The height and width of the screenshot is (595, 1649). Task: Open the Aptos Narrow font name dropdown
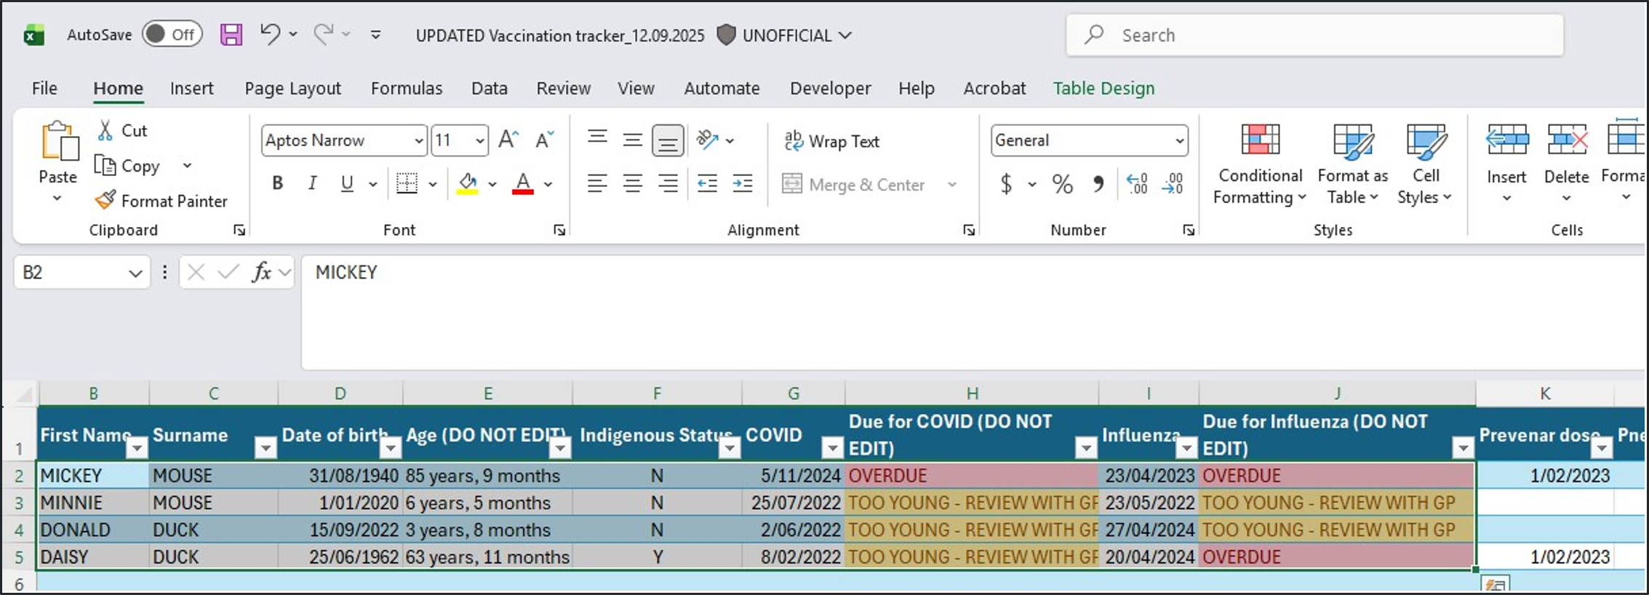tap(418, 140)
